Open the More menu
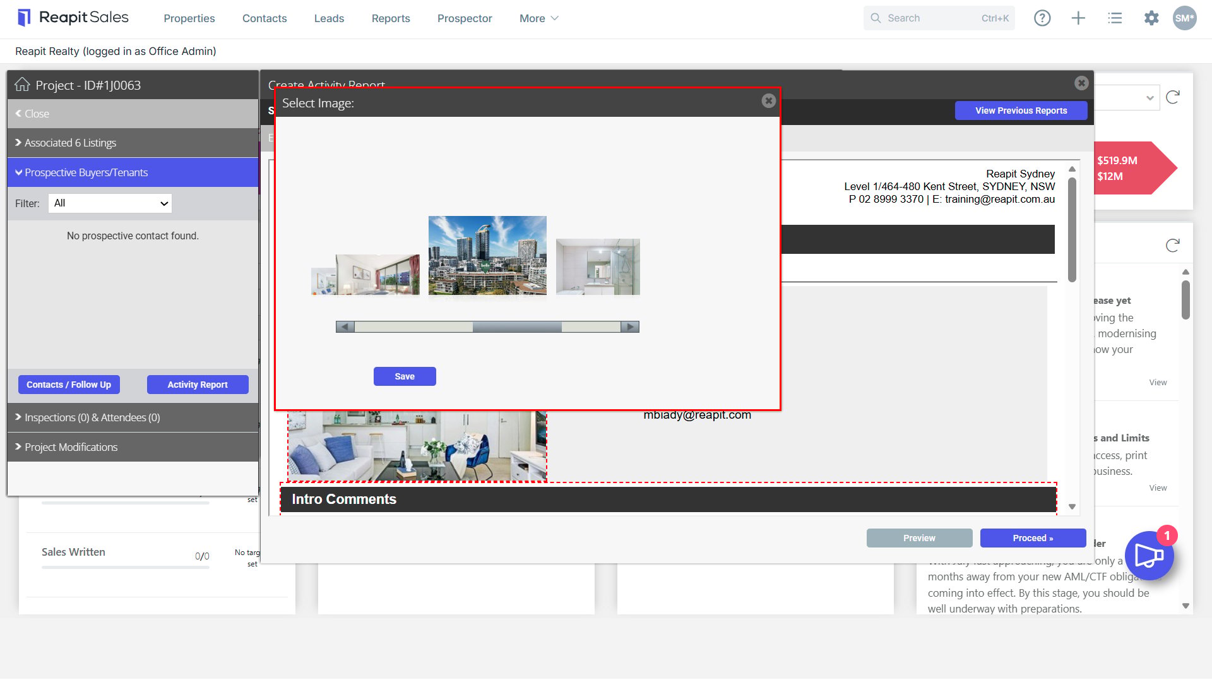1212x682 pixels. click(538, 18)
